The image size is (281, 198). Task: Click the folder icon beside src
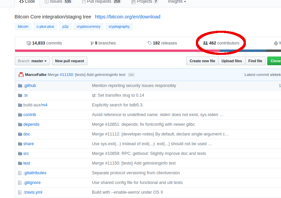click(20, 154)
